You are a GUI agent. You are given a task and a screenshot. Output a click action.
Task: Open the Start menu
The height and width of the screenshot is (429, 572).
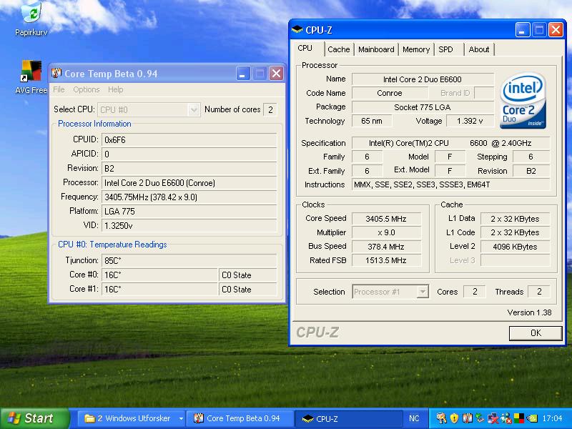(34, 418)
